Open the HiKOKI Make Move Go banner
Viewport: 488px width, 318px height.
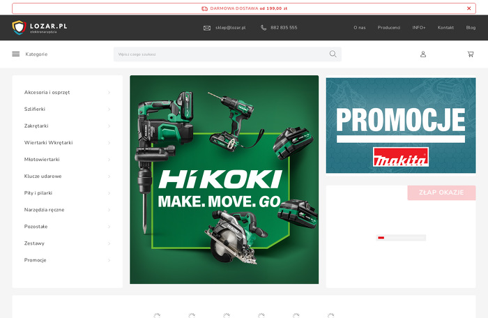[x=224, y=179]
